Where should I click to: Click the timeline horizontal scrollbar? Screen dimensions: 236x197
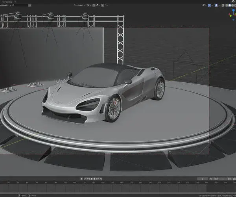pos(118,193)
